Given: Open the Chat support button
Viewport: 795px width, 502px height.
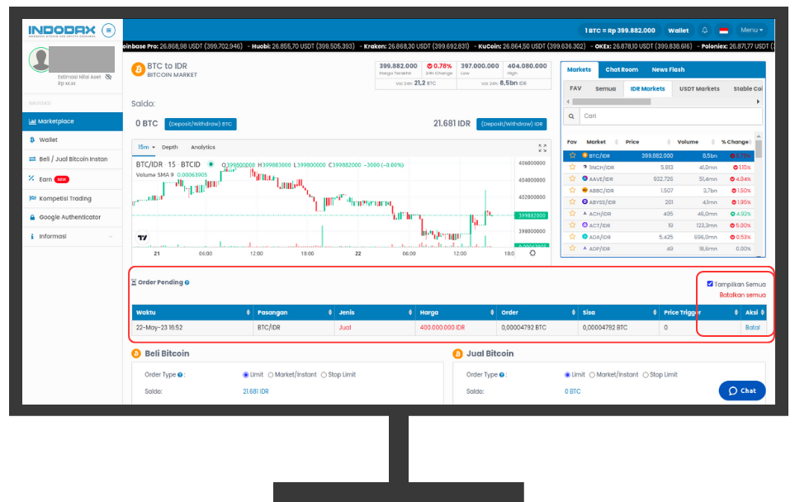Looking at the screenshot, I should click(x=742, y=391).
